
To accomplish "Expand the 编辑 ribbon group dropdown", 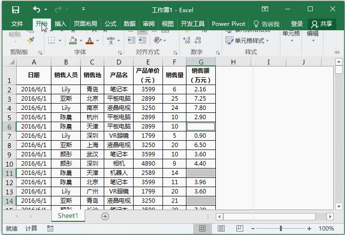I will pyautogui.click(x=313, y=41).
